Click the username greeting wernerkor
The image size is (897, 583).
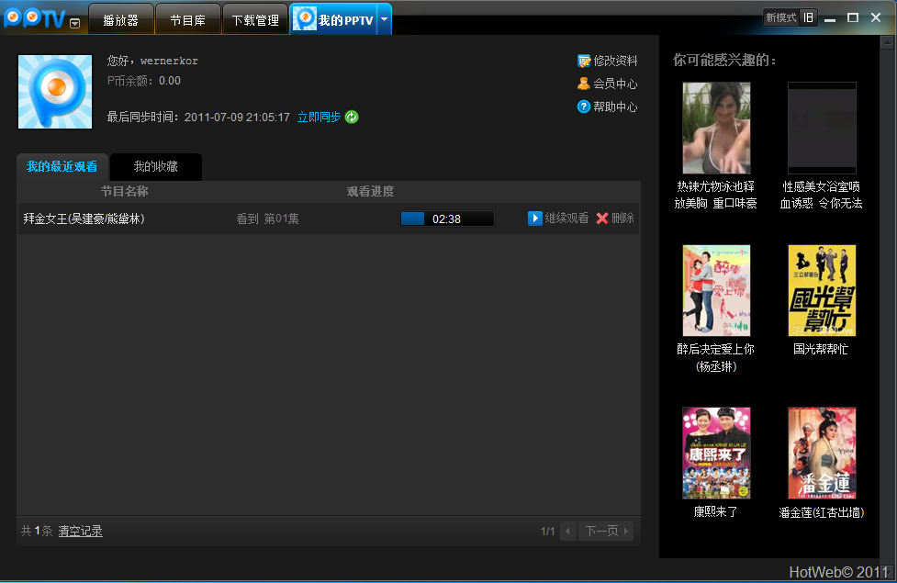pyautogui.click(x=152, y=61)
